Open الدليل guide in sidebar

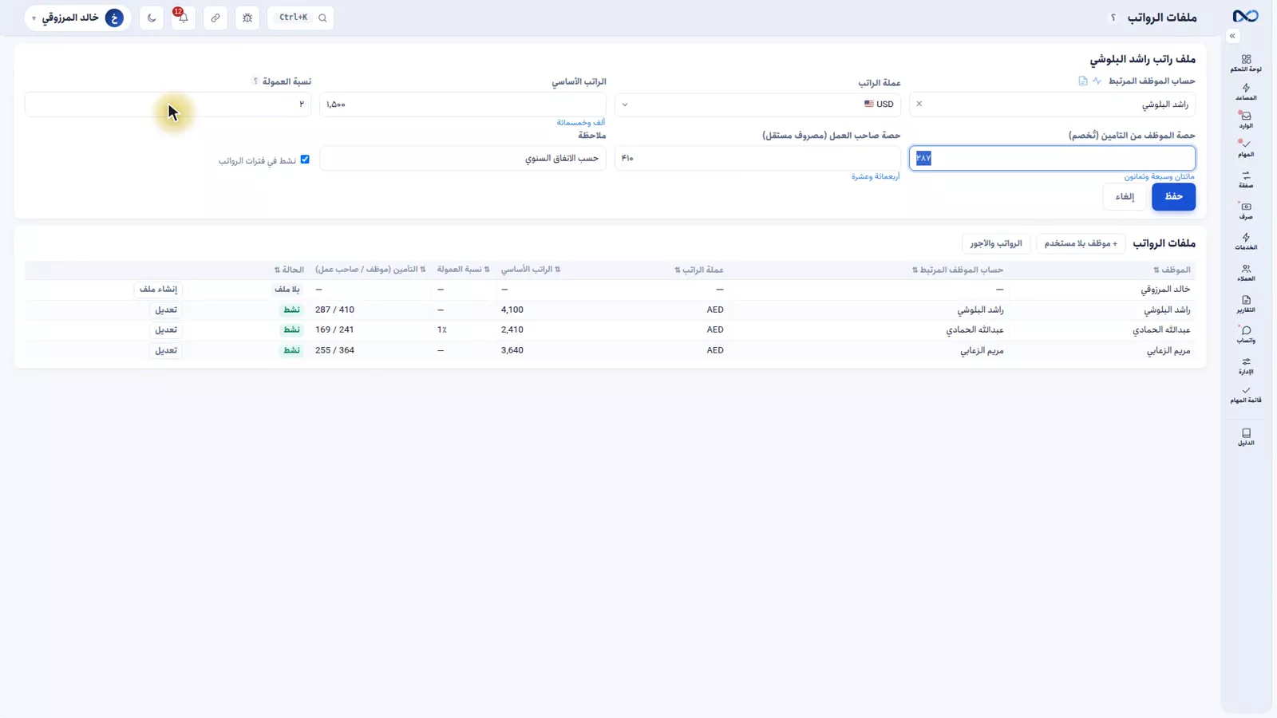click(1246, 437)
